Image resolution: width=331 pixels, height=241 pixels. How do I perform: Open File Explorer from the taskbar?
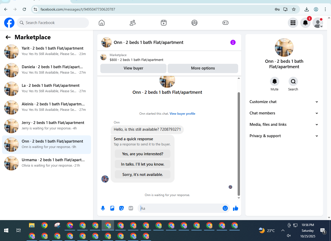click(x=32, y=225)
